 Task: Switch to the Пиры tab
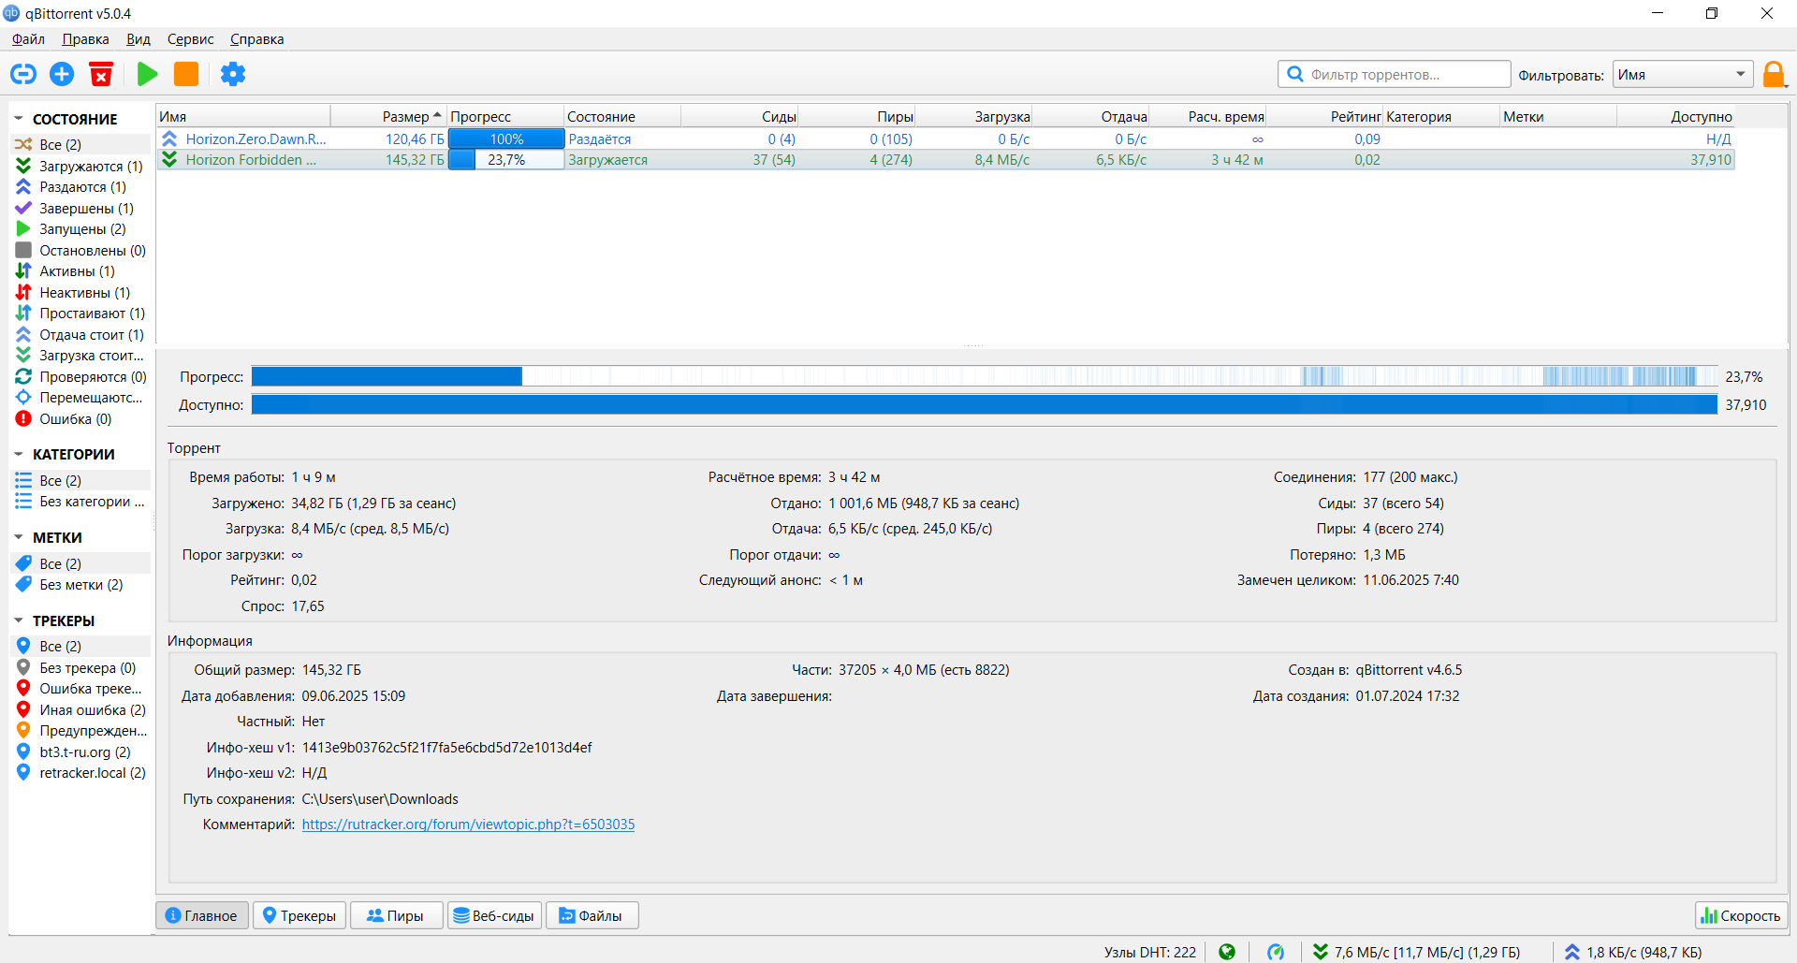click(x=396, y=915)
